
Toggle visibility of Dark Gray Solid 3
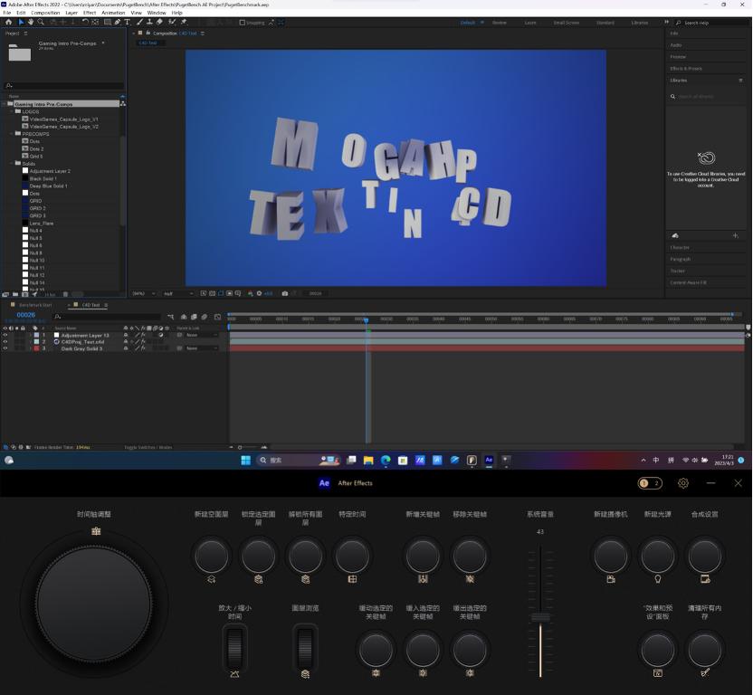click(x=5, y=348)
